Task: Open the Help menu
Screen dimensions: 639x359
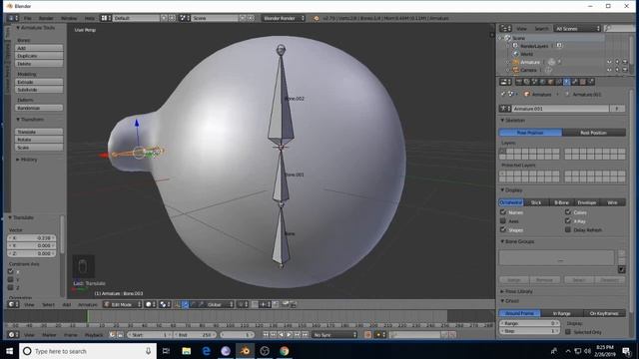Action: coord(89,18)
